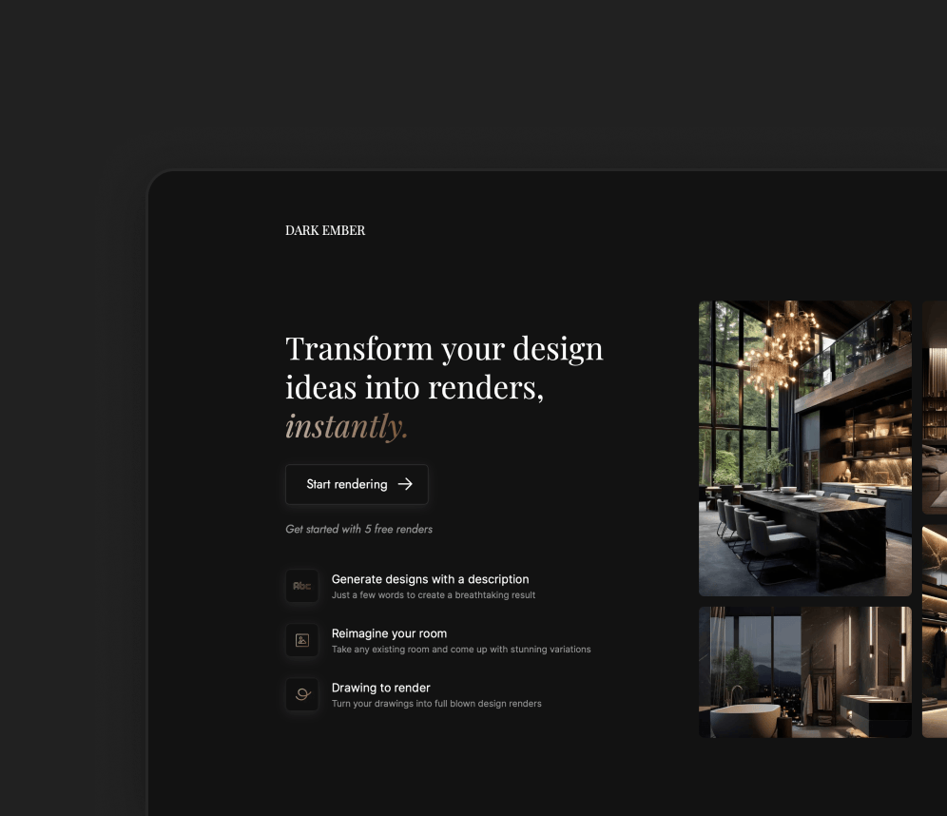Open the kitchen with chandelier render thumbnail
This screenshot has height=816, width=947.
[805, 448]
